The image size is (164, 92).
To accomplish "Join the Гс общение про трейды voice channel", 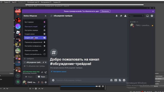I will click(x=35, y=66).
